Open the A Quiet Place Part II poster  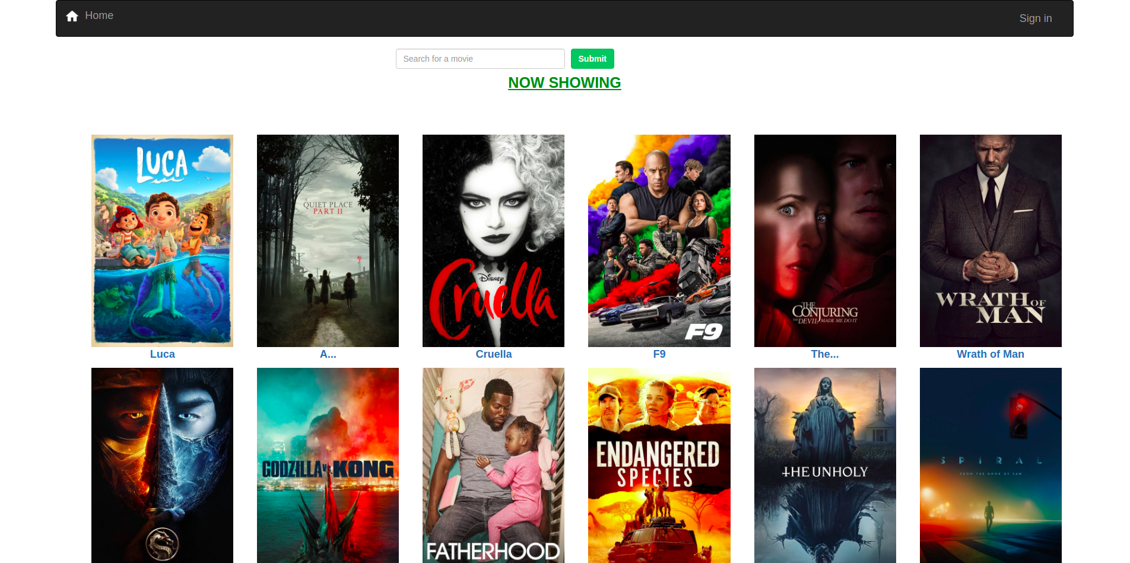[x=328, y=241]
